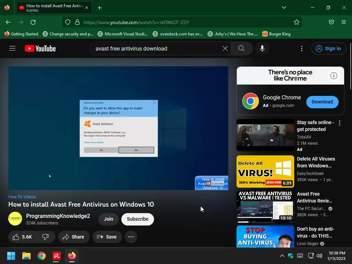
Task: Click the ad info icon
Action: [333, 76]
